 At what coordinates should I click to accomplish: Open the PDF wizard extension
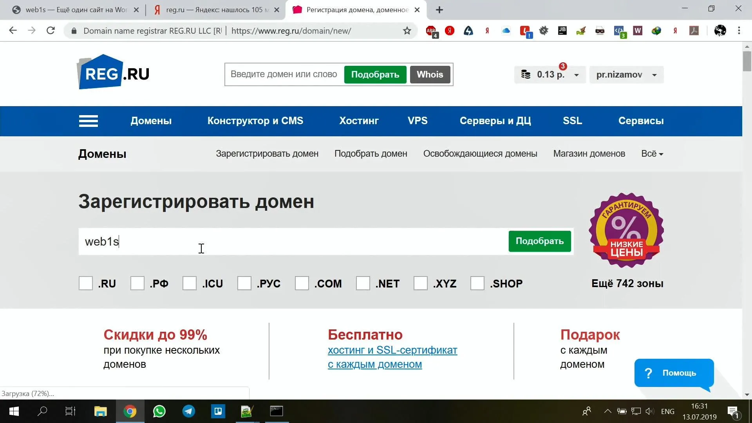point(581,31)
